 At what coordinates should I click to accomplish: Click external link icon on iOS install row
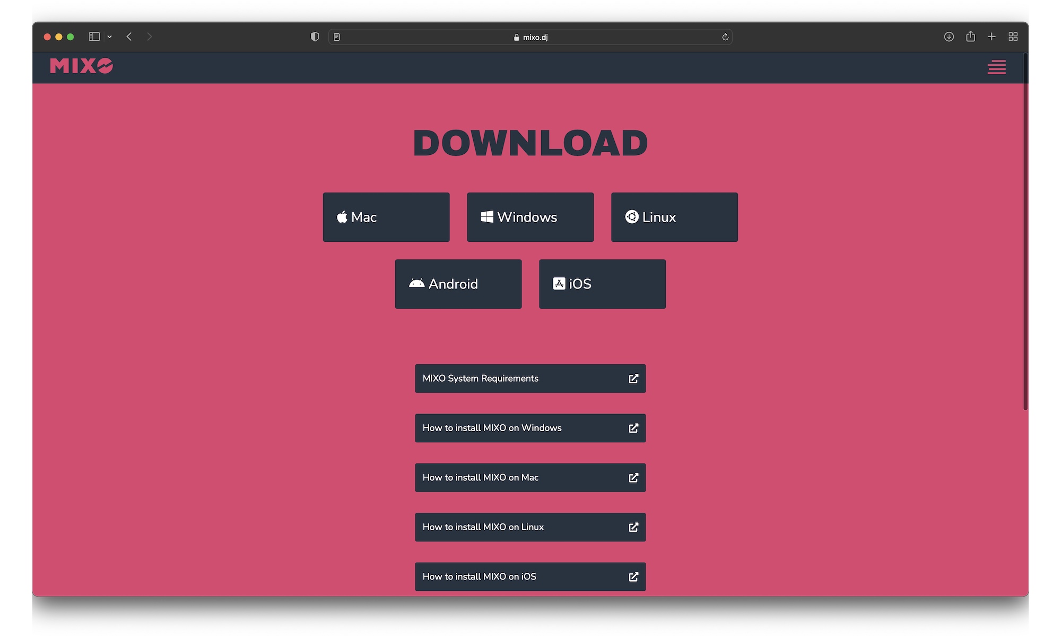[633, 577]
